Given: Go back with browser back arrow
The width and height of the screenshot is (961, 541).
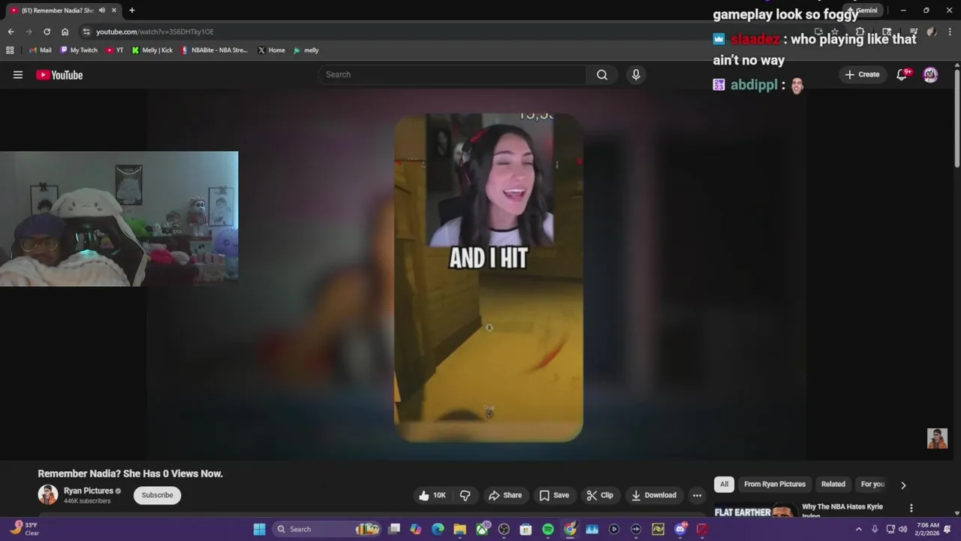Looking at the screenshot, I should (x=11, y=32).
